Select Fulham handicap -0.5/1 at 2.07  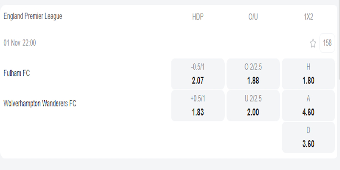tap(198, 74)
